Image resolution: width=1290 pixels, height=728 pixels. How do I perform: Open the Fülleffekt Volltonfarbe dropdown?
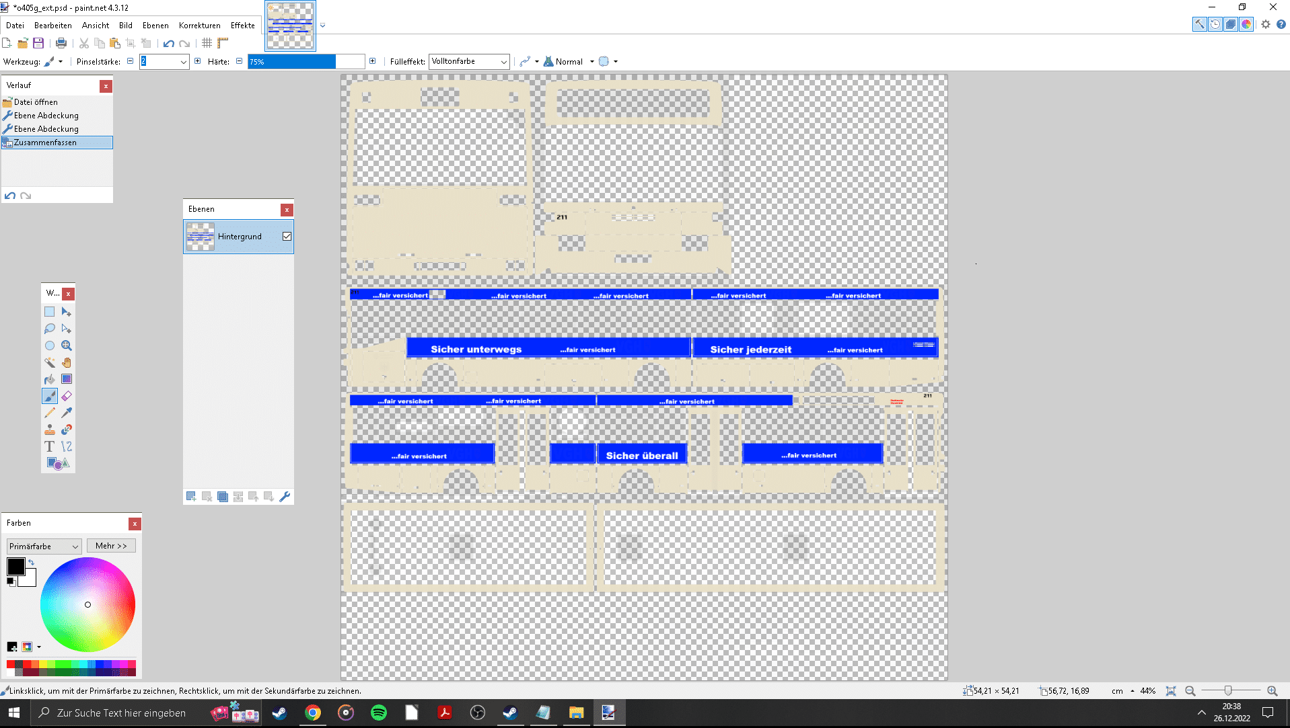(x=469, y=62)
